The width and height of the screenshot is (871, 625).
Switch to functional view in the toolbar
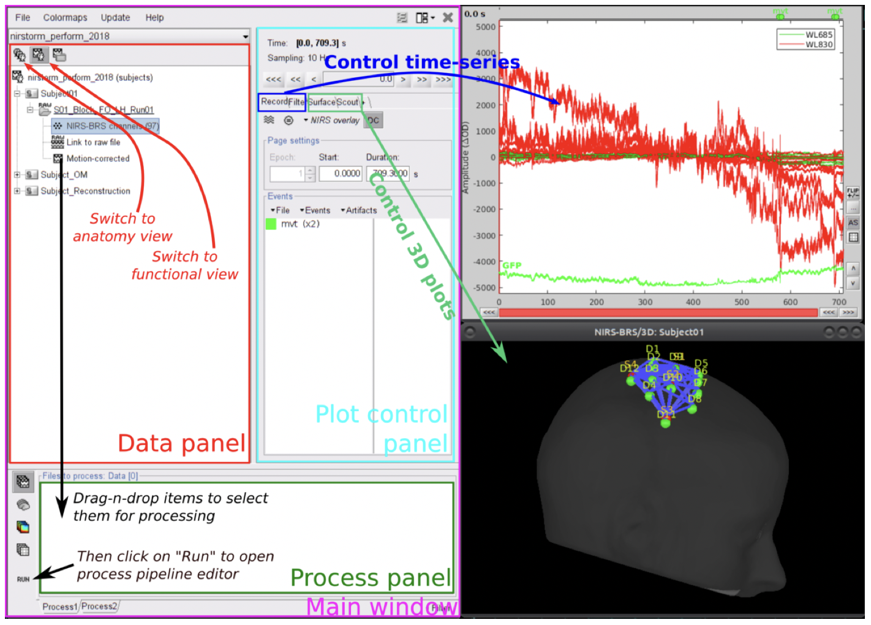coord(38,55)
